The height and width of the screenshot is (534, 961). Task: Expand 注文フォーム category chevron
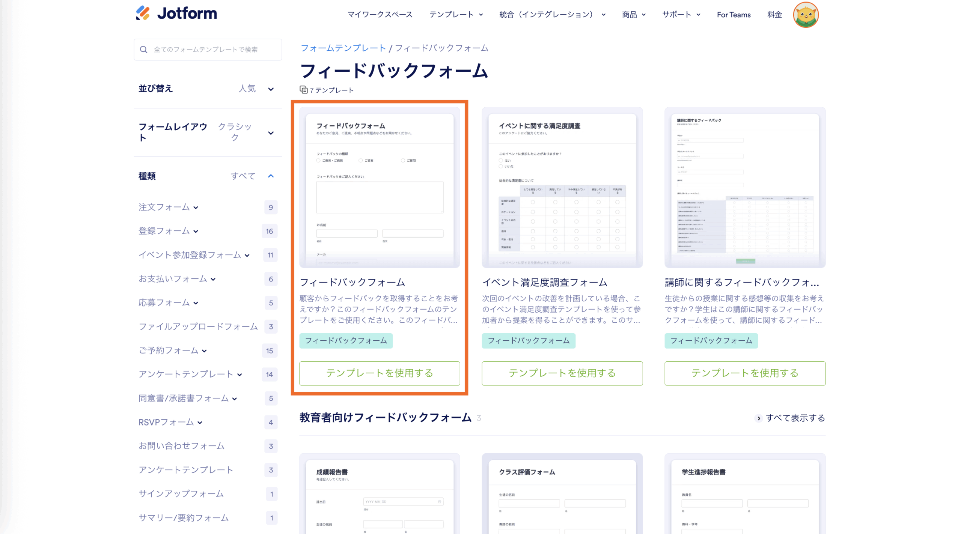point(196,208)
